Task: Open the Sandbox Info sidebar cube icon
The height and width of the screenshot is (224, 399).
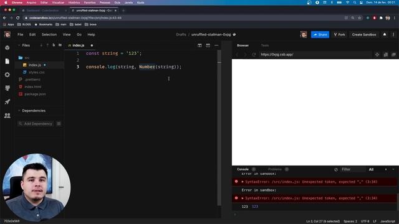Action: [x=7, y=47]
